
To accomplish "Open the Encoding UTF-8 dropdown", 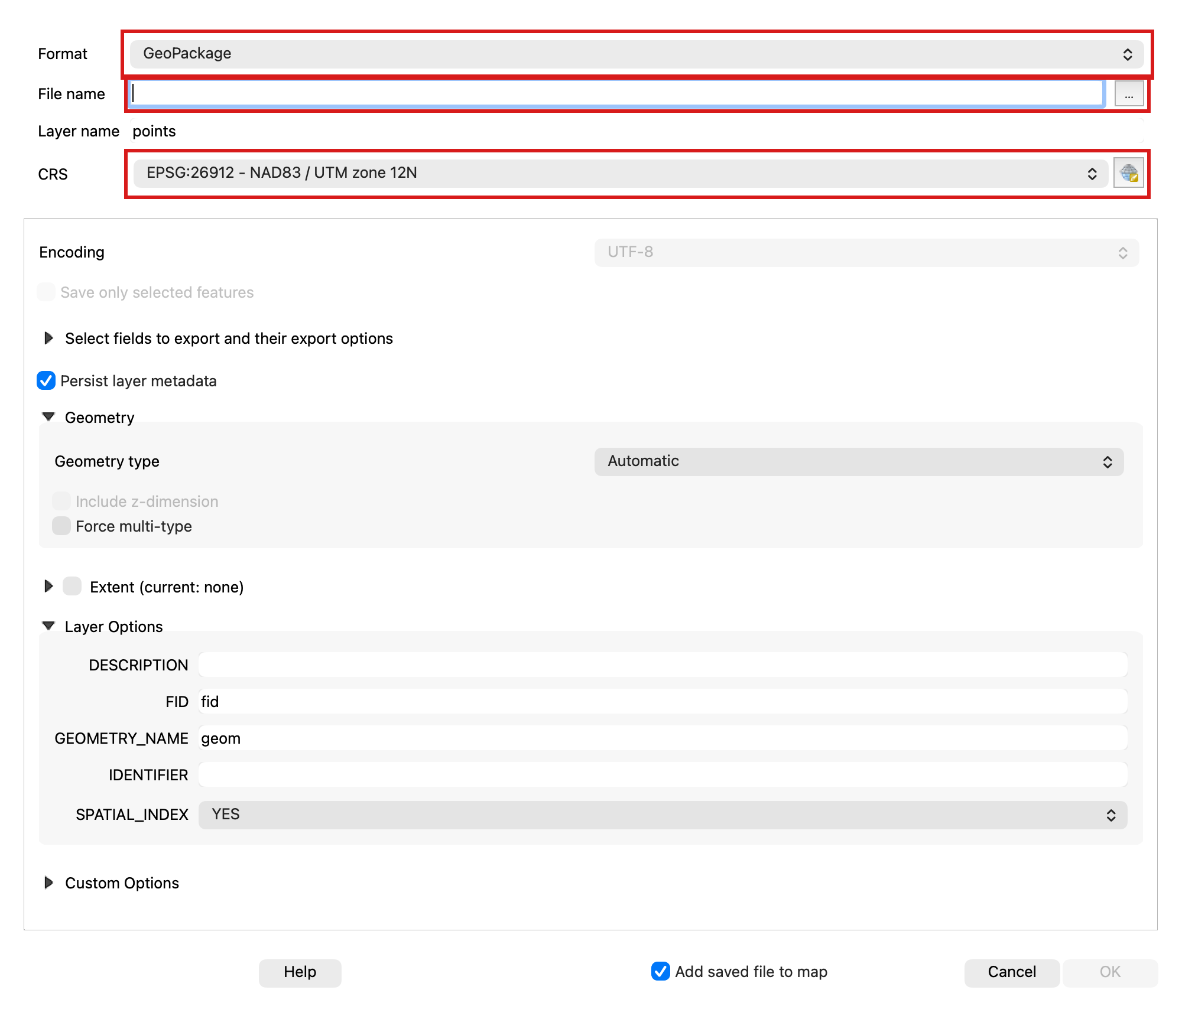I will [x=866, y=253].
